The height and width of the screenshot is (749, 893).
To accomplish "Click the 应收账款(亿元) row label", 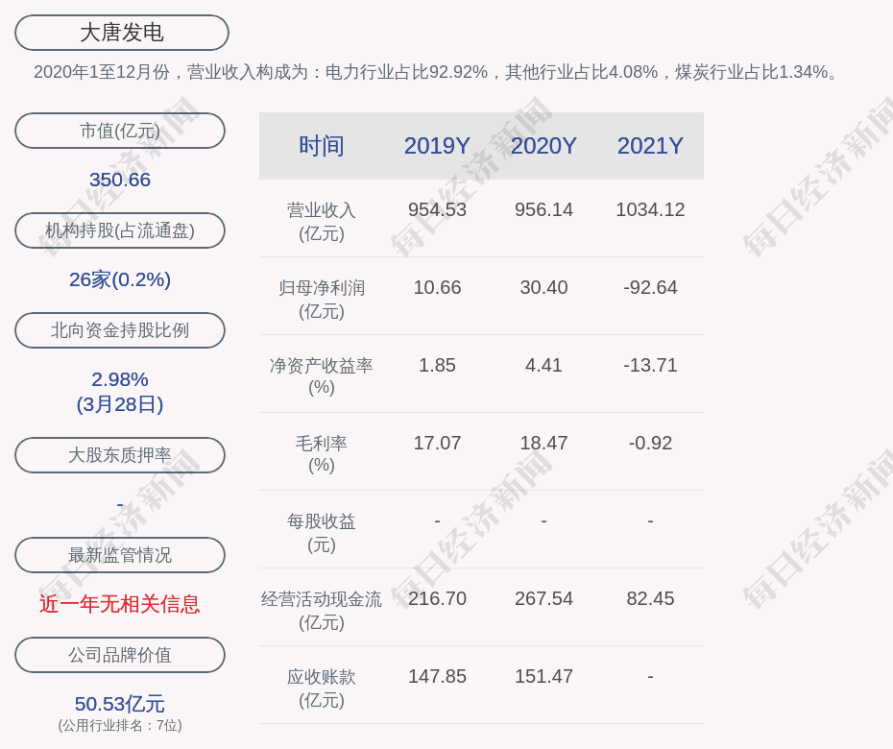I will (322, 689).
